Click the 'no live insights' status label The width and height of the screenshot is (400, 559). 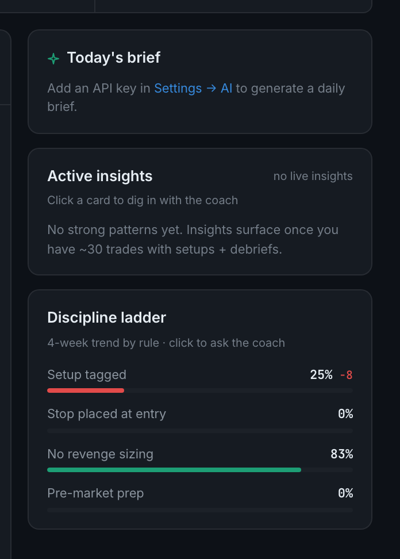(x=313, y=176)
